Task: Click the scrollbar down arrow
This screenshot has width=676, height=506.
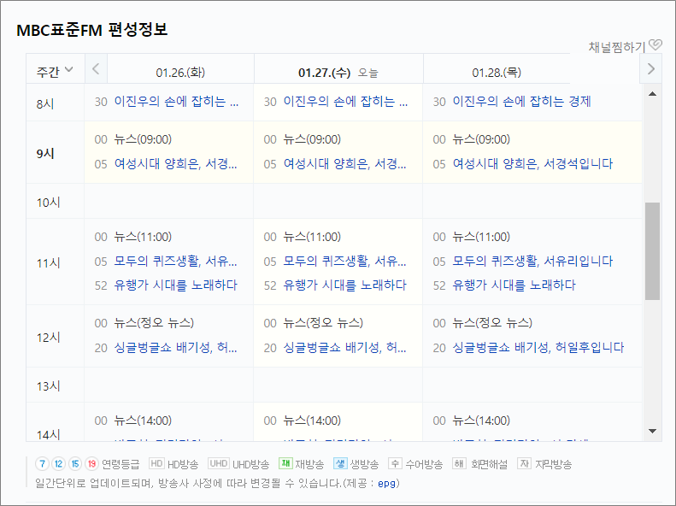Action: 652,431
